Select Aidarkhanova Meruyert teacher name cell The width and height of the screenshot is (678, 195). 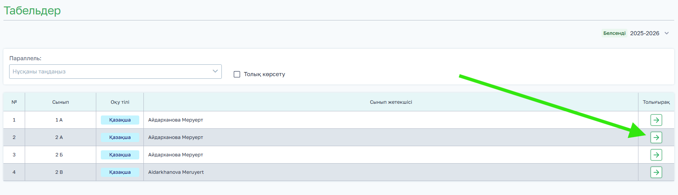[176, 172]
